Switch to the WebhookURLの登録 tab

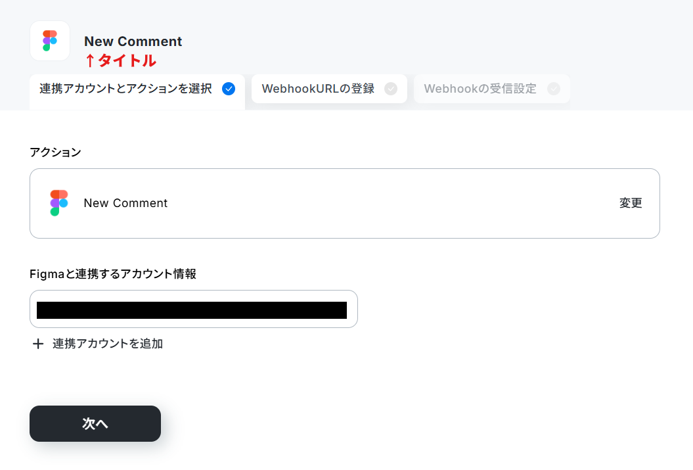coord(329,89)
